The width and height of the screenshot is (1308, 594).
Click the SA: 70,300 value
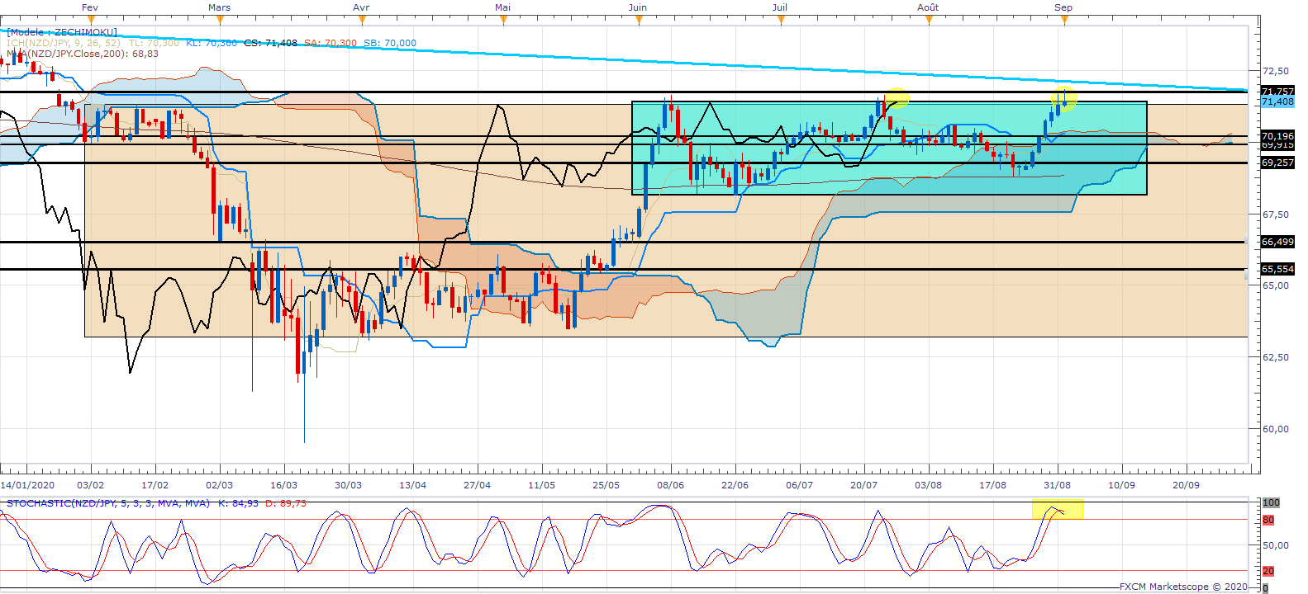coord(331,43)
